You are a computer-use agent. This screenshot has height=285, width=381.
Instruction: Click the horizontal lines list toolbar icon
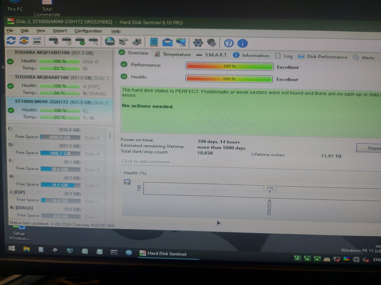[37, 41]
